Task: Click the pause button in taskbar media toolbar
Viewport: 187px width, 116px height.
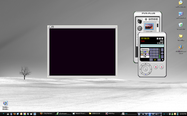Action: (x=150, y=114)
